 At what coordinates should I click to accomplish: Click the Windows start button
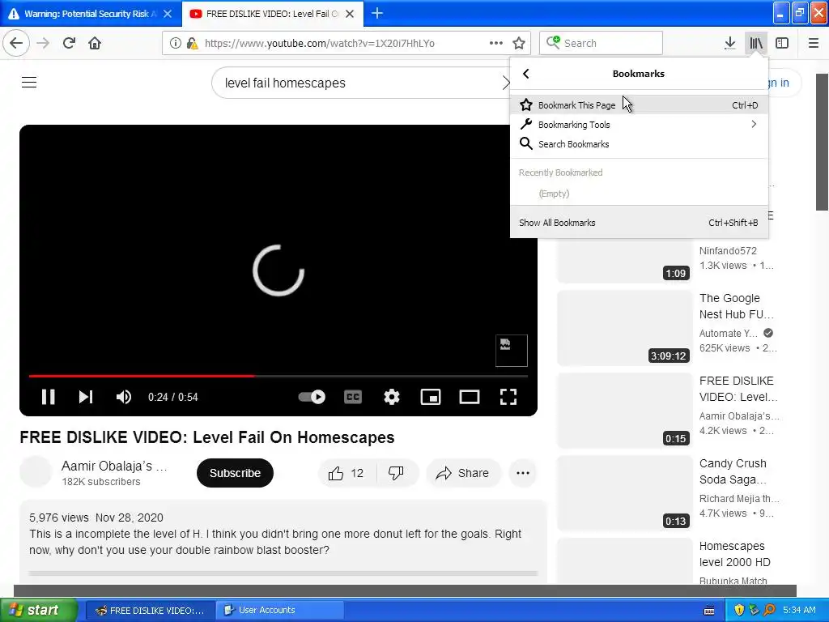pyautogui.click(x=38, y=610)
